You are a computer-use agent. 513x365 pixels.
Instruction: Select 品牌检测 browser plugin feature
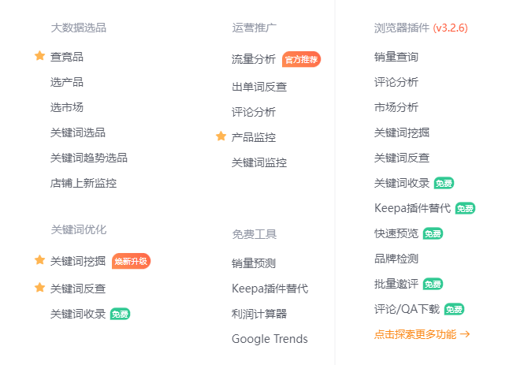click(396, 259)
